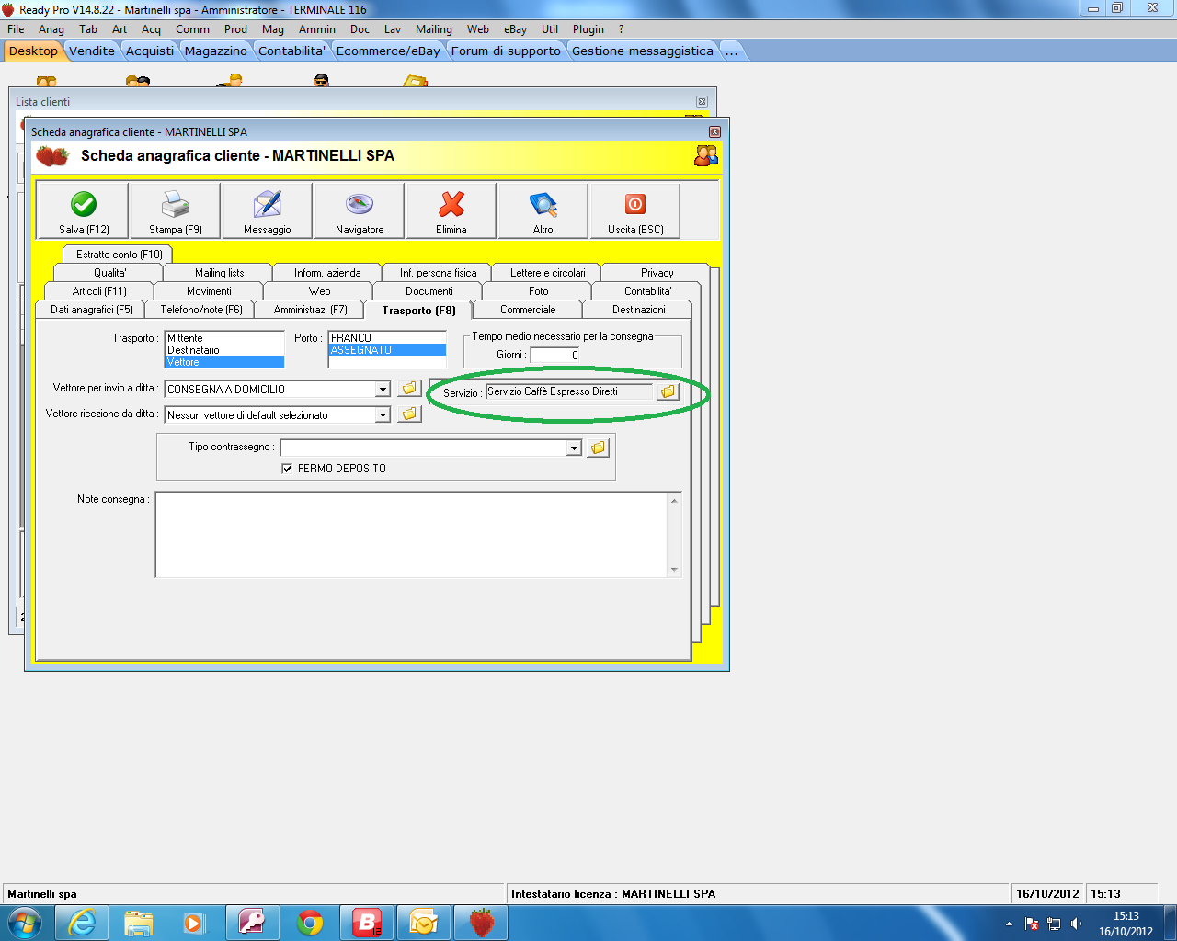Switch to Commerciale tab
This screenshot has height=941, width=1177.
[x=528, y=310]
